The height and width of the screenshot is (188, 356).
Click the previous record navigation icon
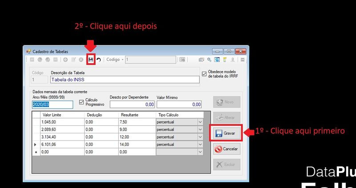[x=40, y=60]
